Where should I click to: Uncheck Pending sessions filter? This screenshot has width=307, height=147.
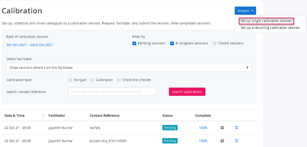134,43
